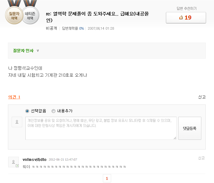Click 신고 beside the 의견 heading

(x=202, y=97)
